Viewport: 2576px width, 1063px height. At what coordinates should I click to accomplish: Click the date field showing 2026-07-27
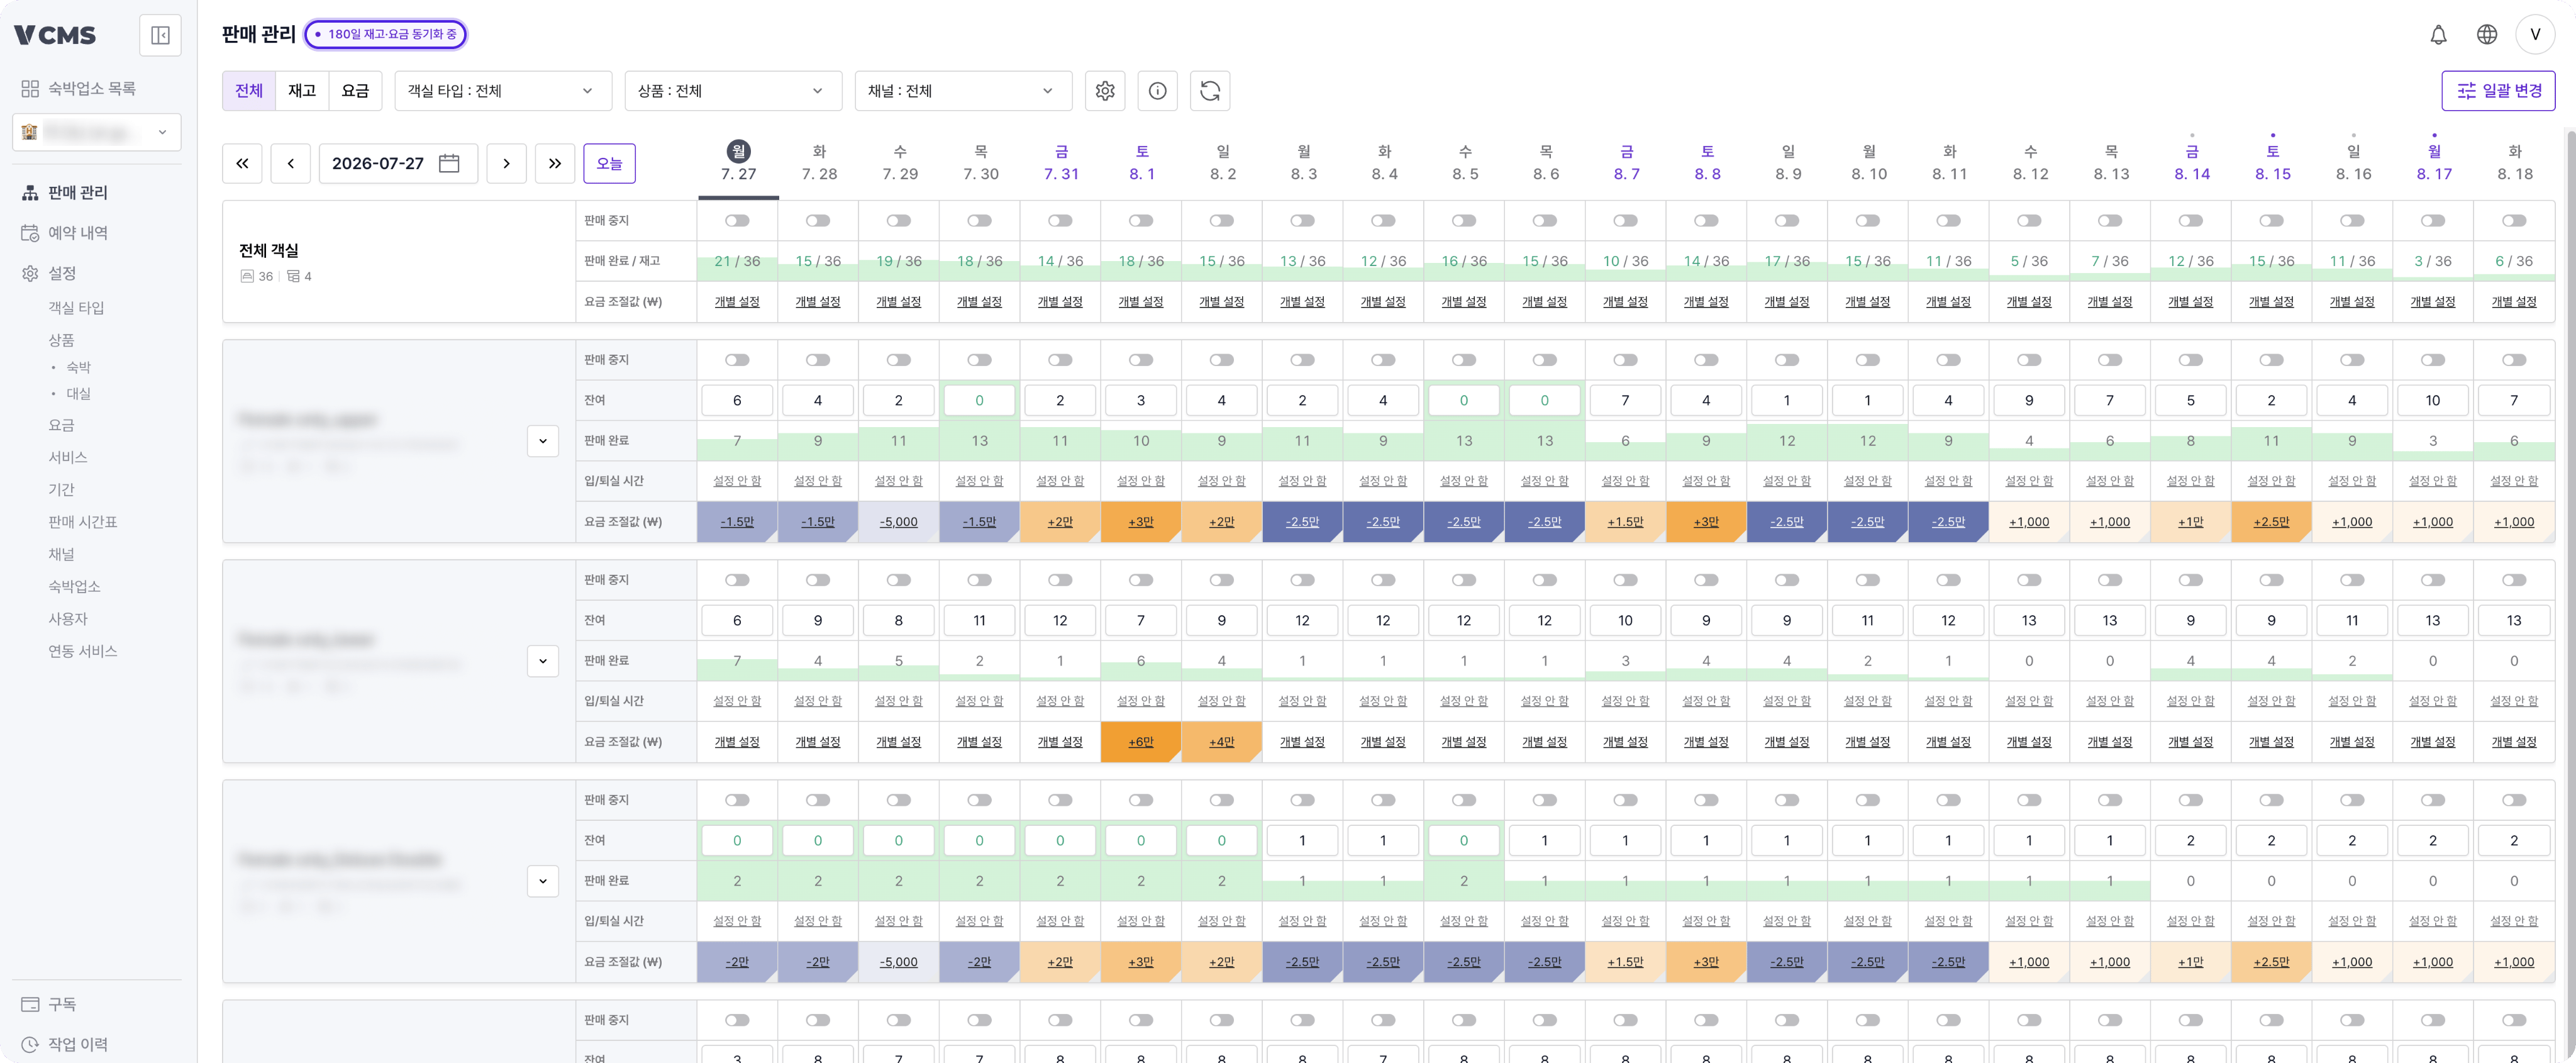pyautogui.click(x=398, y=163)
